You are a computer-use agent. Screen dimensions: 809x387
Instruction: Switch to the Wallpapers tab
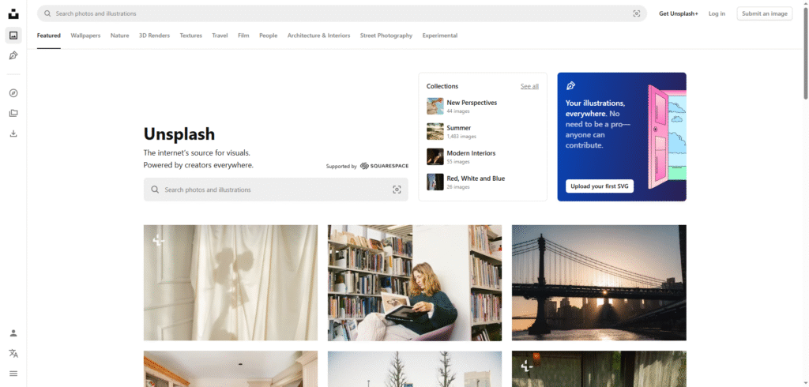(85, 36)
